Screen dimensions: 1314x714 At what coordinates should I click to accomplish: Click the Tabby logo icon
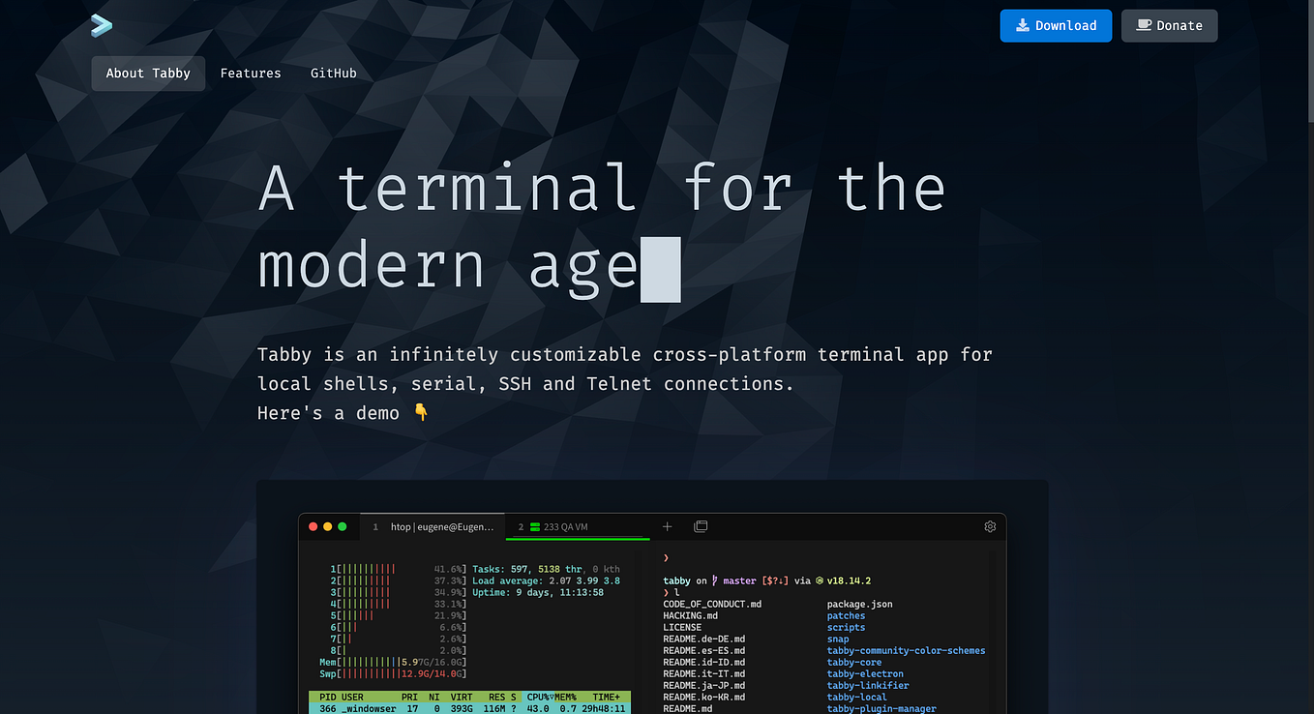tap(101, 25)
